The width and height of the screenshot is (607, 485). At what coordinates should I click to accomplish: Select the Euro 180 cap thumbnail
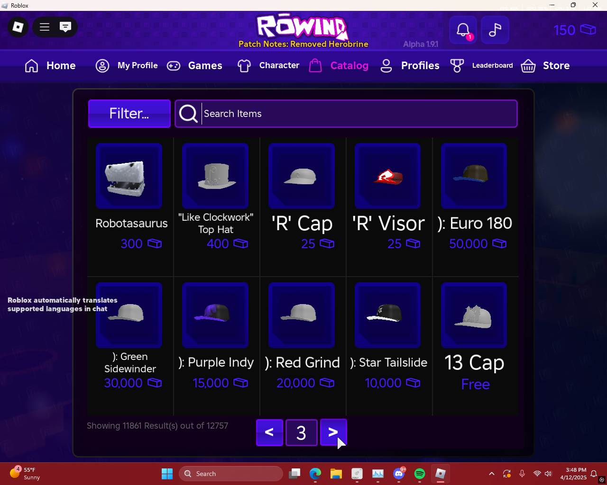tap(474, 176)
